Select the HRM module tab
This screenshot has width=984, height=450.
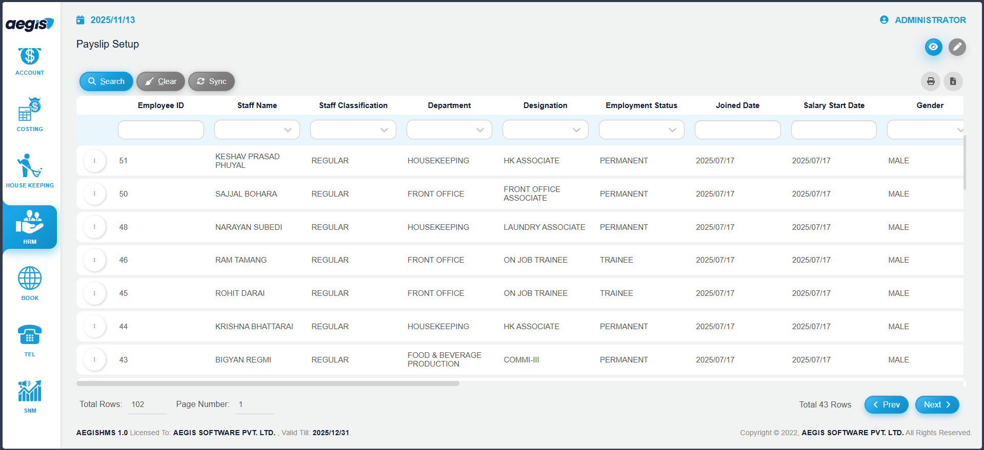tap(30, 227)
